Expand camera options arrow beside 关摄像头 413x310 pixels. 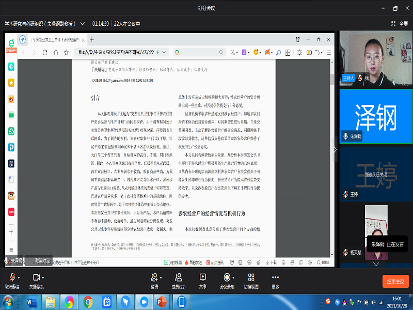coord(43,277)
